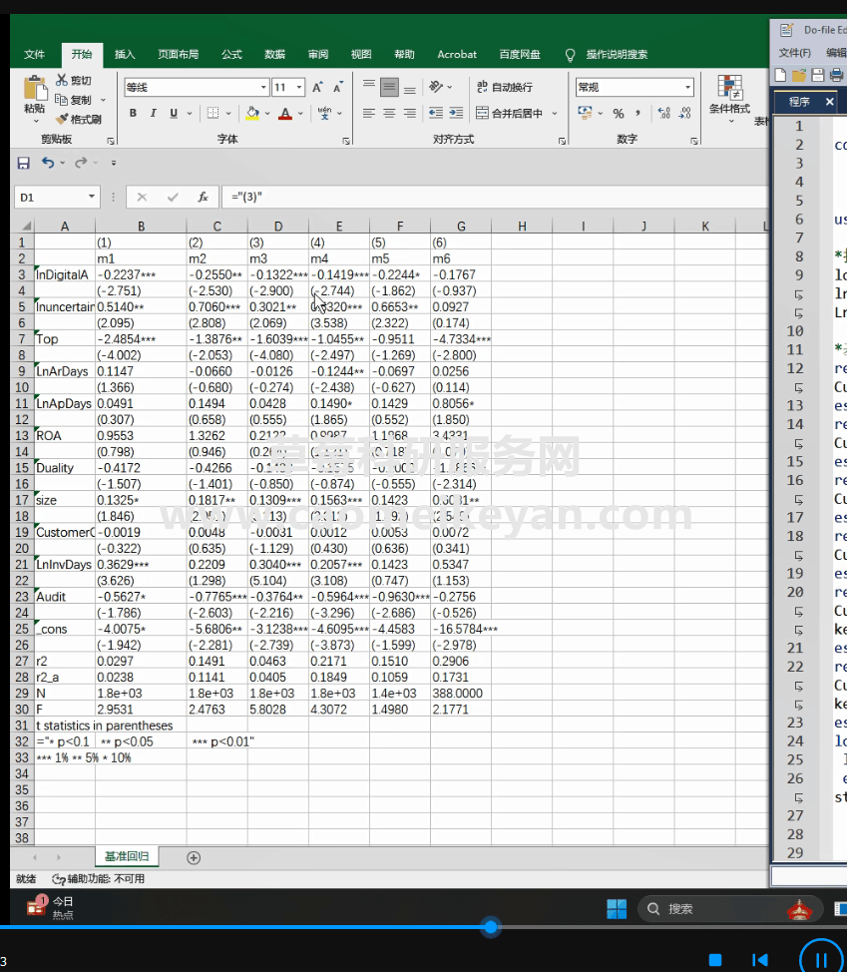Toggle Underline formatting
The height and width of the screenshot is (972, 847).
(x=174, y=113)
